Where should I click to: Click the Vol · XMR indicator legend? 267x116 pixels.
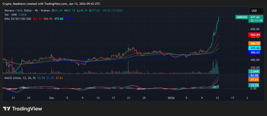10,15
